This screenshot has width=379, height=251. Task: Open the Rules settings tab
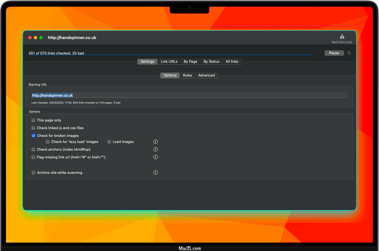[x=187, y=75]
